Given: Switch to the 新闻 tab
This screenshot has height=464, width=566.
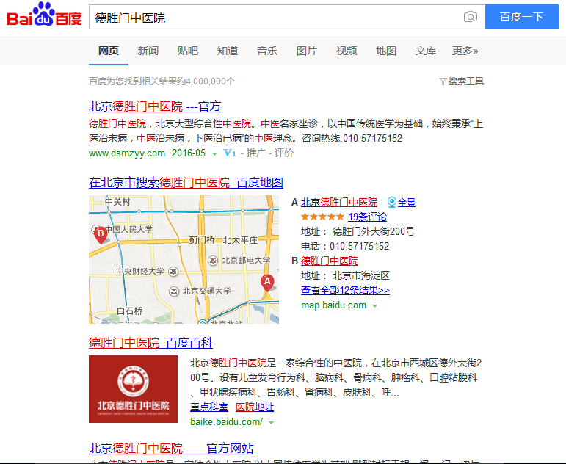Looking at the screenshot, I should (x=148, y=51).
